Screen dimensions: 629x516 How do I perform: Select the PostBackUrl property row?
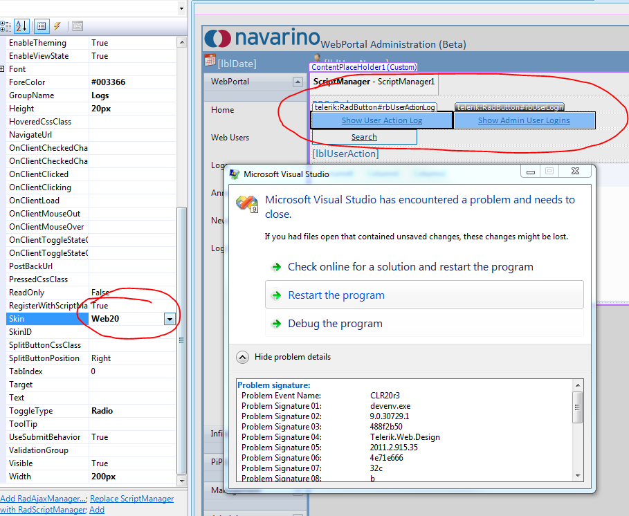point(91,266)
